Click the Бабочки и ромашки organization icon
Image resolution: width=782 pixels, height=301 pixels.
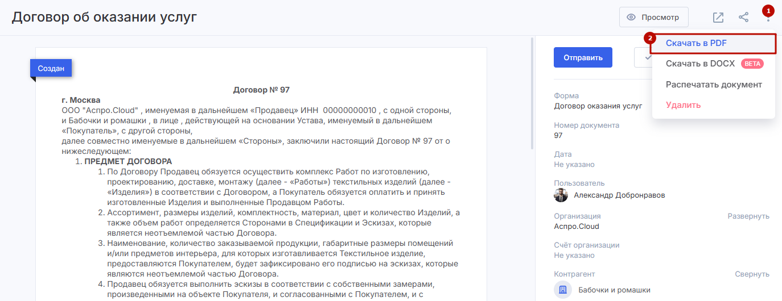562,290
